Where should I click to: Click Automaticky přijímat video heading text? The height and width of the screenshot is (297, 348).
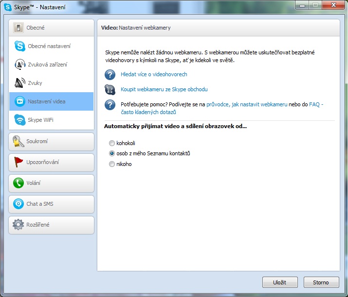(x=175, y=126)
